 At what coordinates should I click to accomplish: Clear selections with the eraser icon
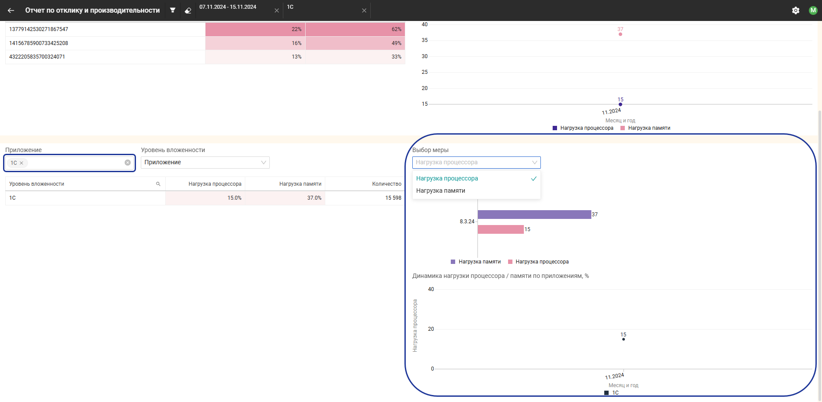(188, 10)
